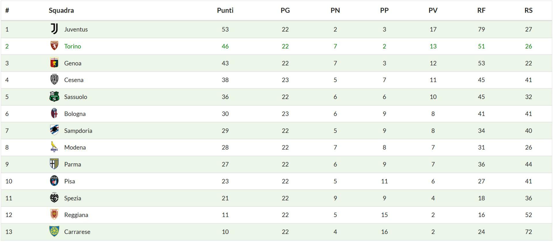The width and height of the screenshot is (553, 242).
Task: Click the Cesena club crest
Action: [54, 80]
